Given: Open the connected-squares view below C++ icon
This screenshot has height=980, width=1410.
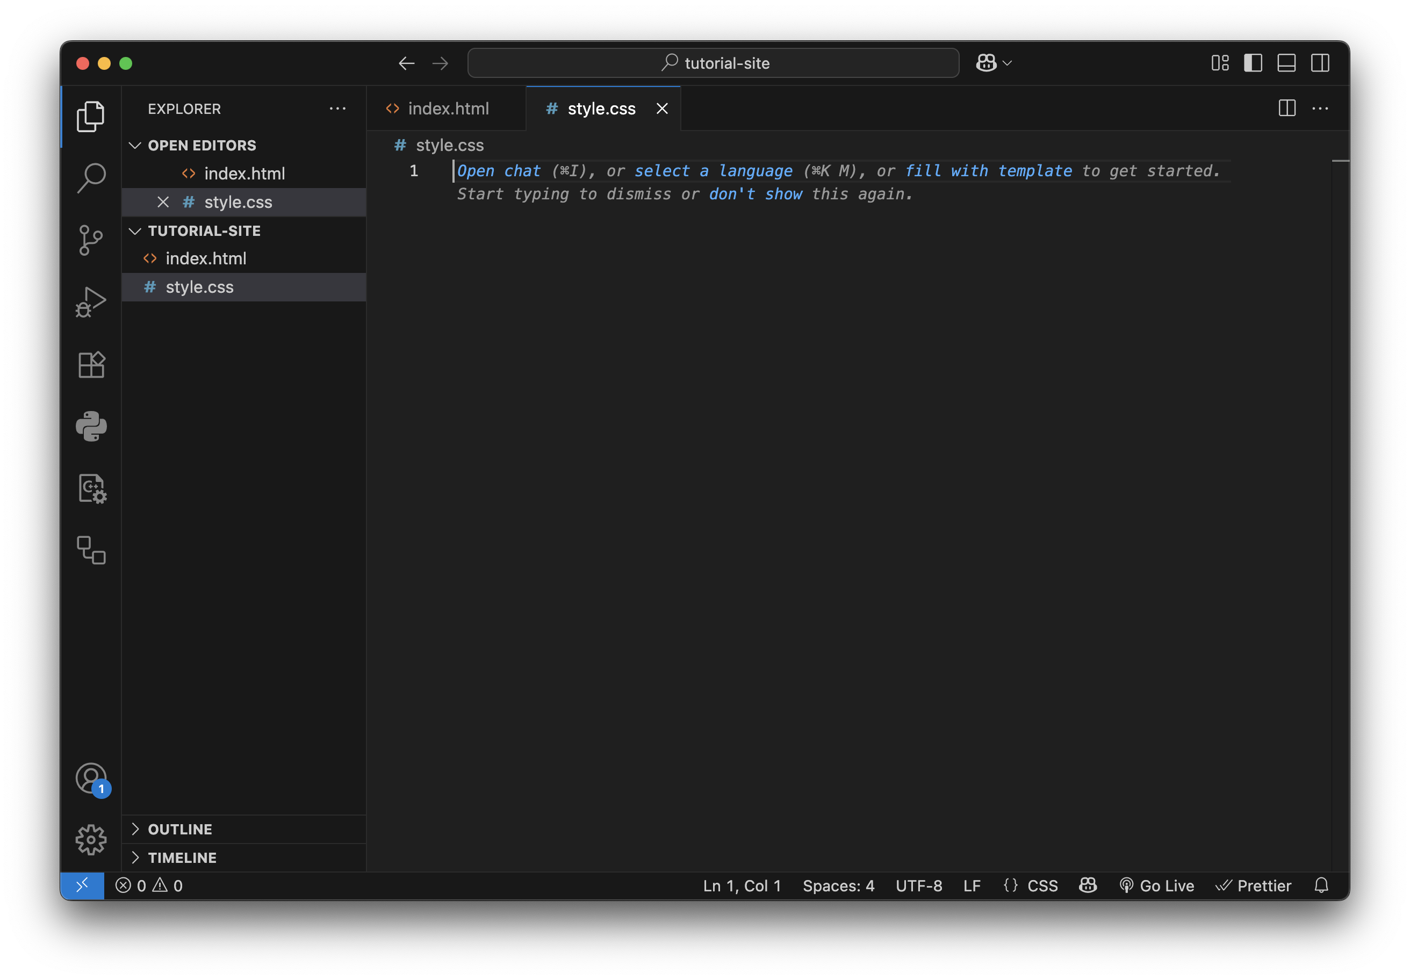Looking at the screenshot, I should [x=91, y=550].
